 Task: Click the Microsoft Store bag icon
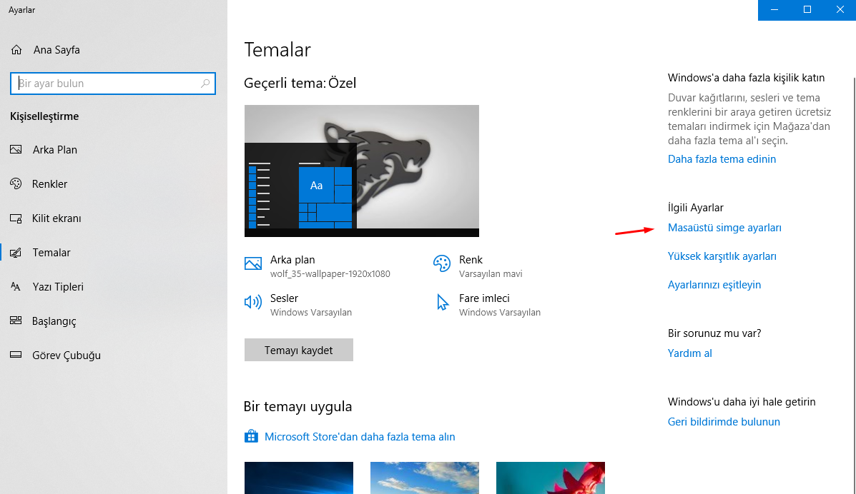(x=251, y=436)
